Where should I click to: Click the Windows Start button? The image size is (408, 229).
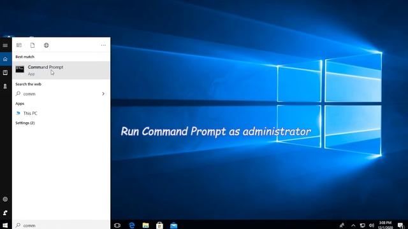point(5,225)
